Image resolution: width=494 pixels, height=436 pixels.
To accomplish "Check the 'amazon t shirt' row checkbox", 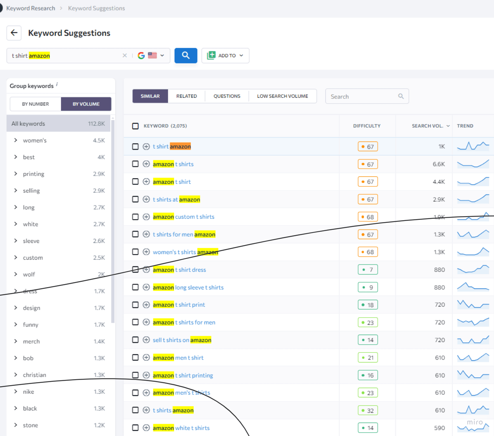I will (x=136, y=182).
